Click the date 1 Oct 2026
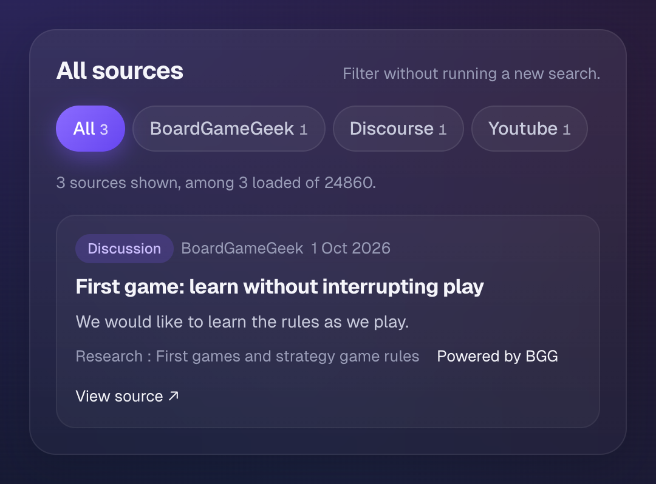656x484 pixels. coord(350,249)
